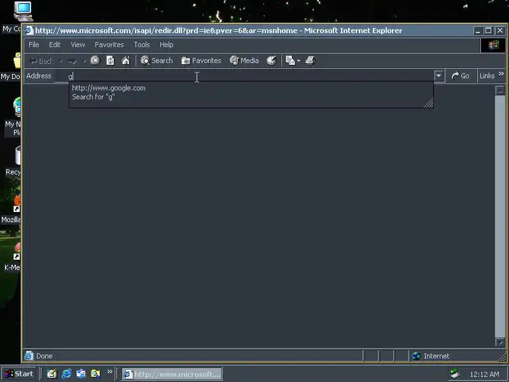Click the Go button
This screenshot has width=509, height=382.
click(x=460, y=76)
